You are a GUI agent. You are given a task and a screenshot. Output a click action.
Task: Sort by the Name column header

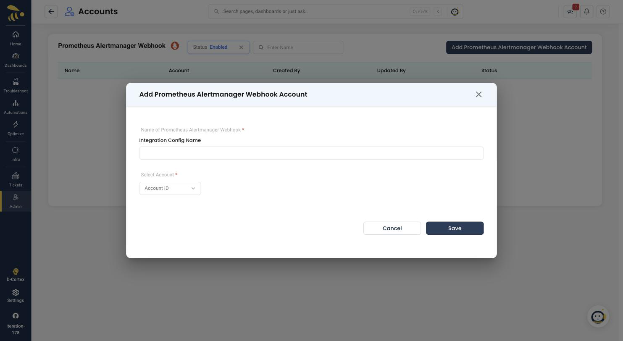pyautogui.click(x=72, y=71)
